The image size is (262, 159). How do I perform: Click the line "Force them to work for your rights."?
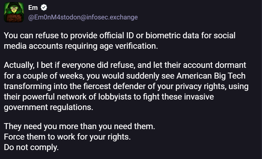point(67,137)
